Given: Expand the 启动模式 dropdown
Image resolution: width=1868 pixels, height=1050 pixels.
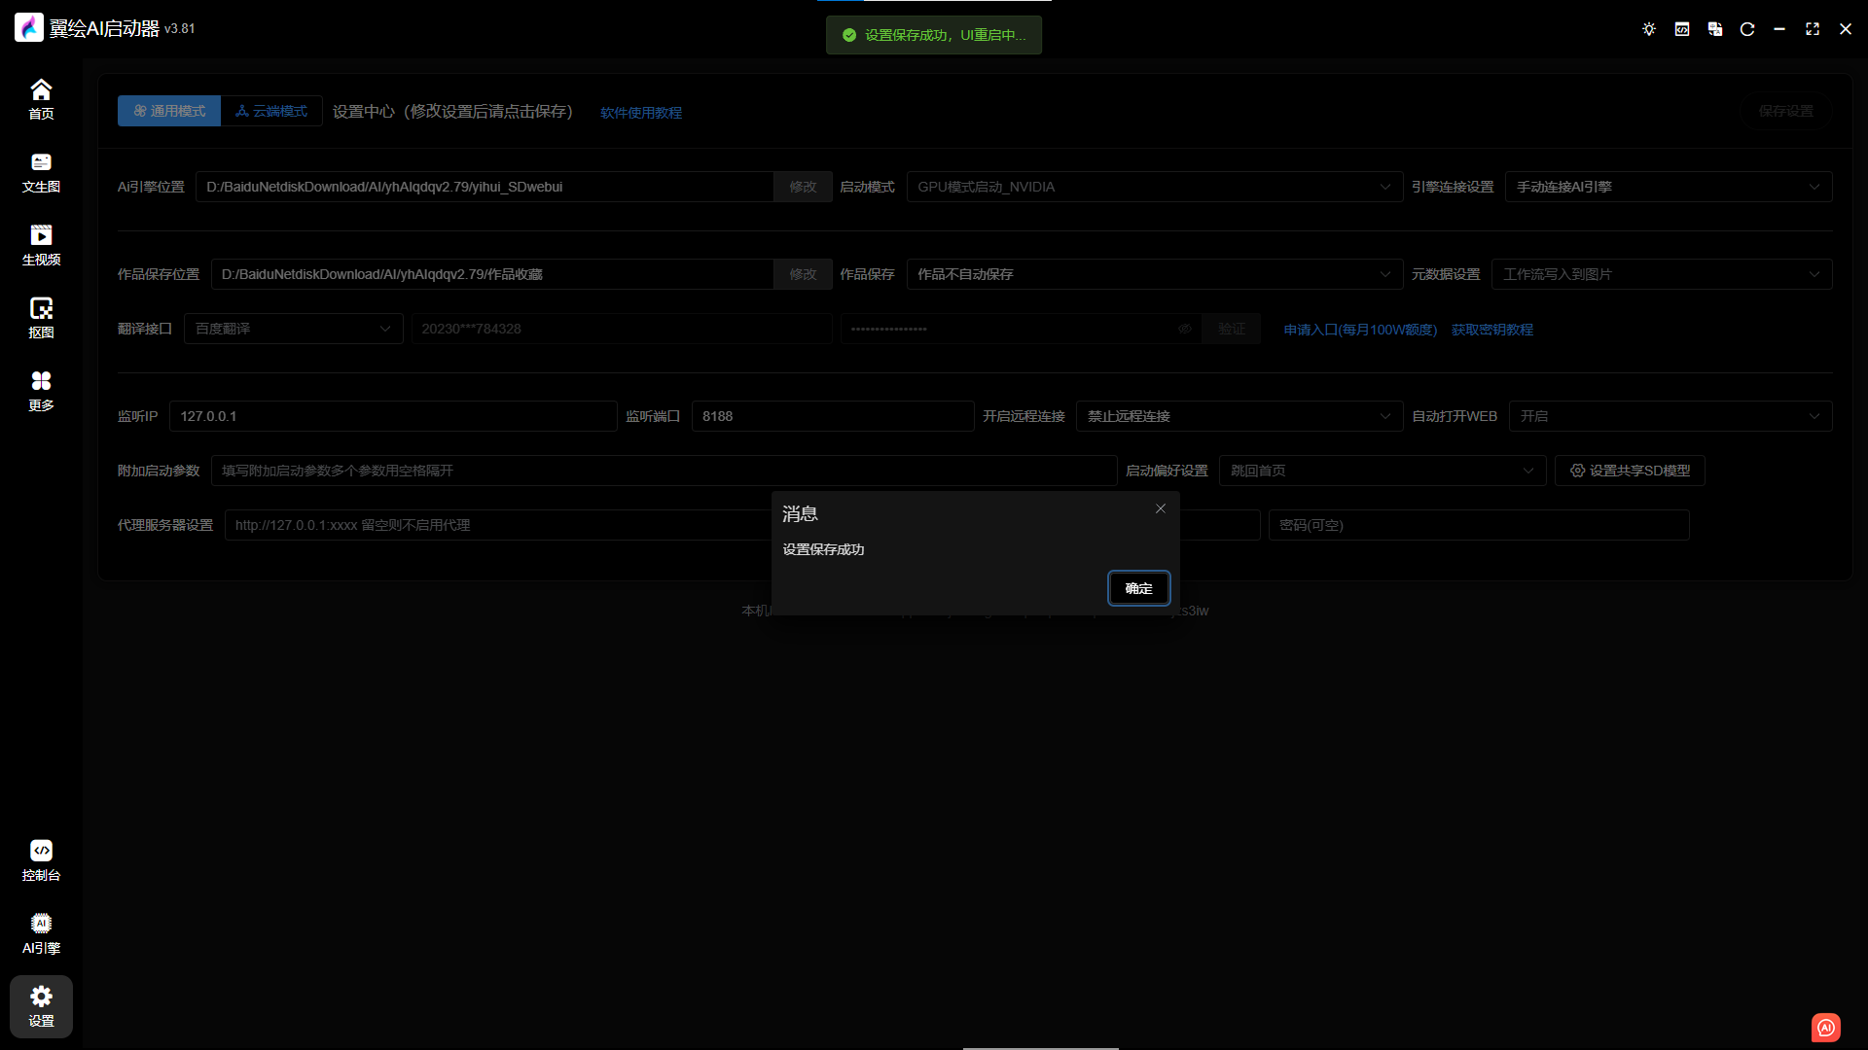Looking at the screenshot, I should coord(1155,187).
